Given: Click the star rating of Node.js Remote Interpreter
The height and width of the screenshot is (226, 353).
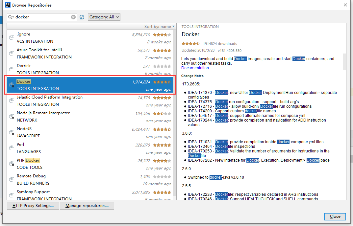Looking at the screenshot, I should coord(162,114).
